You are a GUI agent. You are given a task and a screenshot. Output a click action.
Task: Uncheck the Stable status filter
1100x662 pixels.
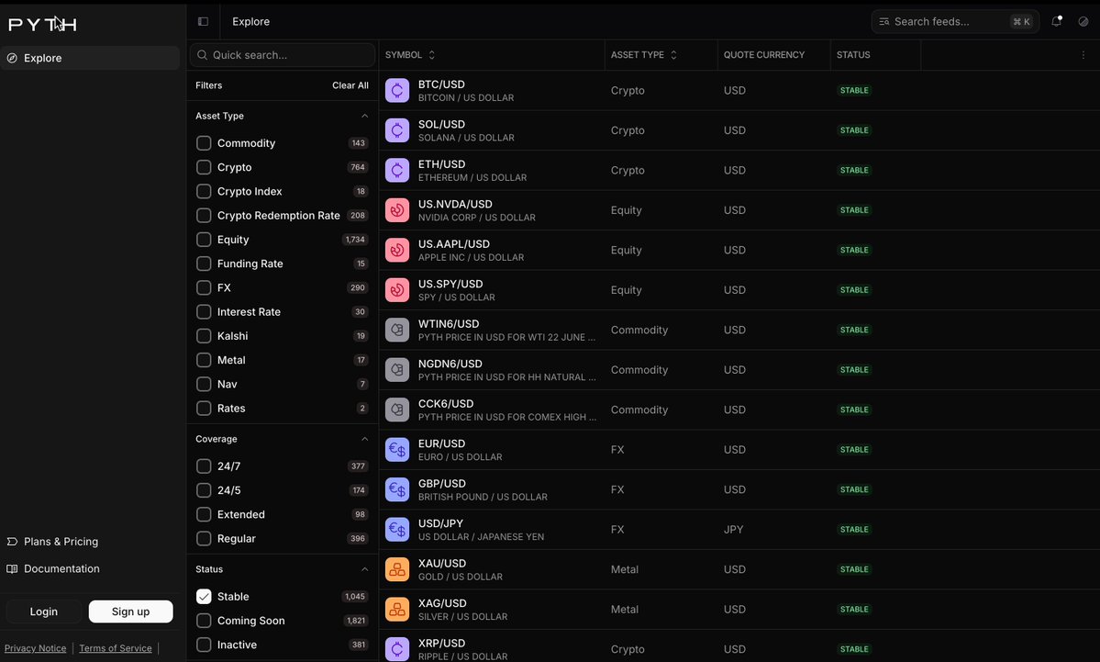(204, 597)
